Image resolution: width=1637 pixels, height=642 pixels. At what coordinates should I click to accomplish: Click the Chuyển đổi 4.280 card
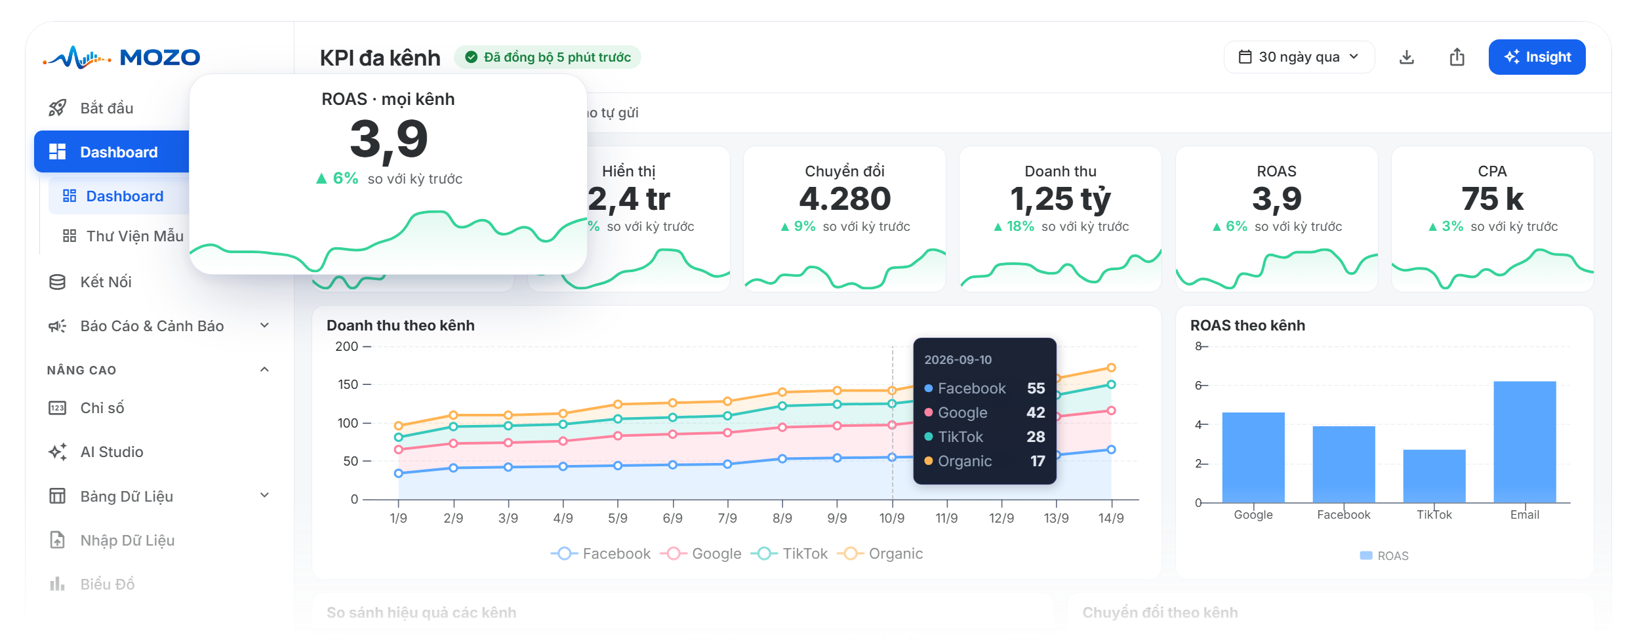(x=845, y=219)
